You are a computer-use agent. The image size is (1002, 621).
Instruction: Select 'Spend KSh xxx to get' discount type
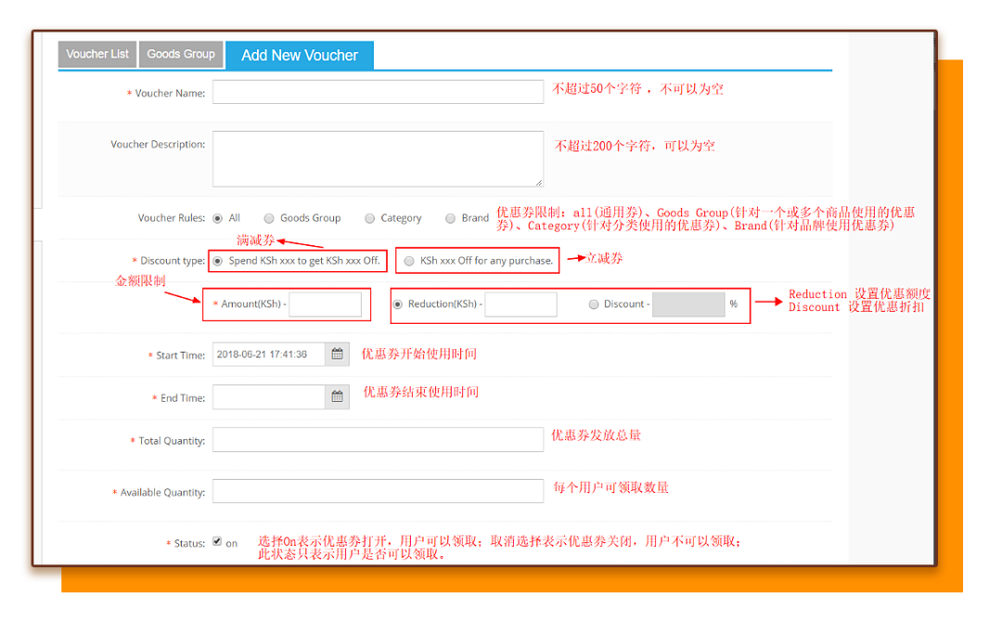coord(218,261)
